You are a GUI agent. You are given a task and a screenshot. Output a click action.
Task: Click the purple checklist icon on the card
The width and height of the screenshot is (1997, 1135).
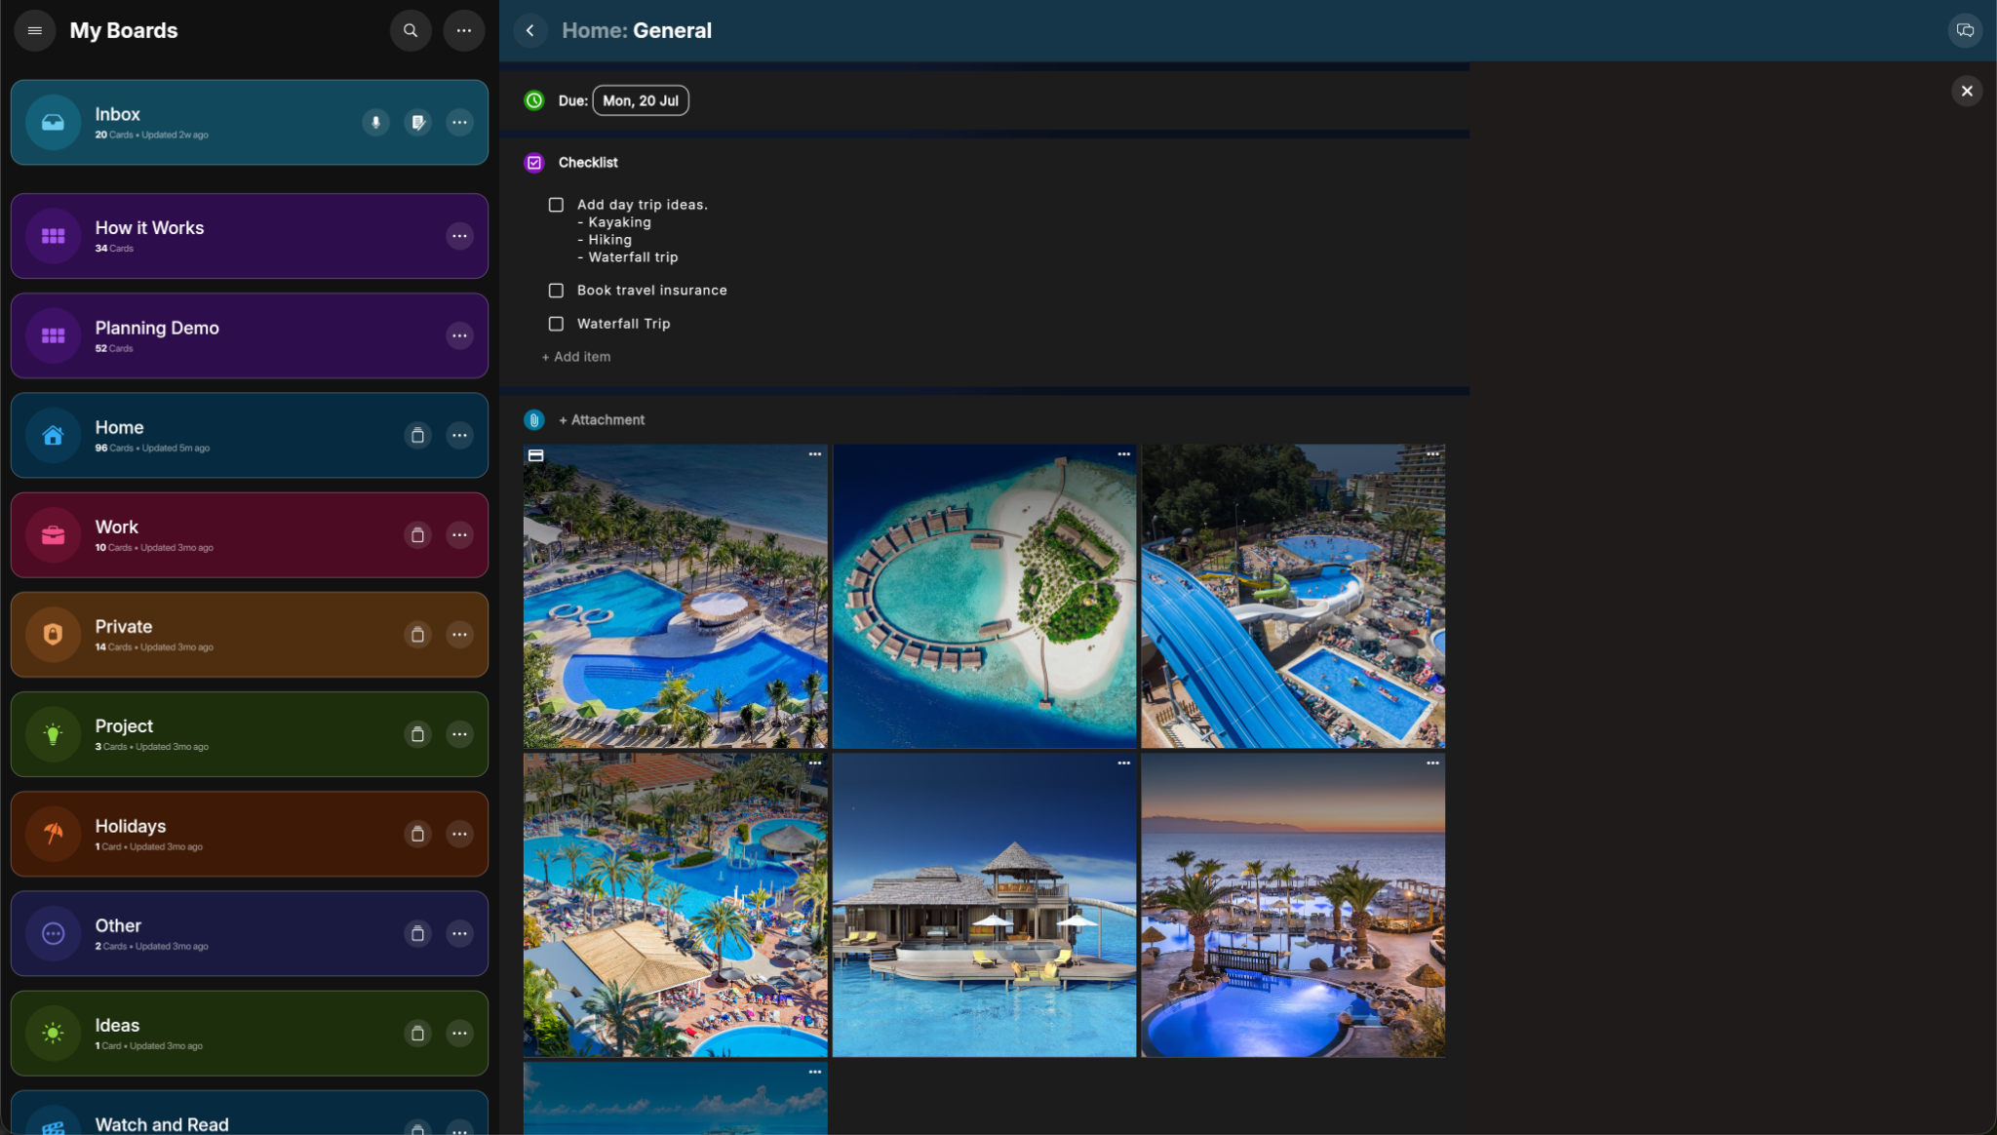533,163
